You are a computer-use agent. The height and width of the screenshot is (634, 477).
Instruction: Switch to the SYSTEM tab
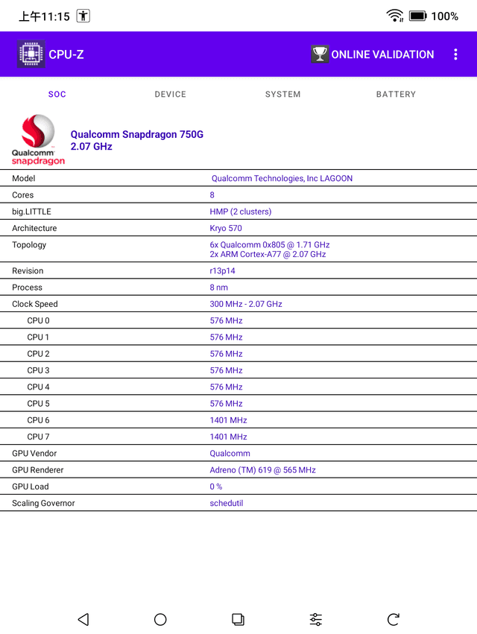282,94
